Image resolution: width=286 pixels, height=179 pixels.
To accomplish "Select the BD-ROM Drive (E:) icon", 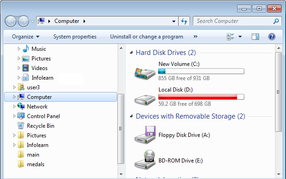I will (x=145, y=160).
